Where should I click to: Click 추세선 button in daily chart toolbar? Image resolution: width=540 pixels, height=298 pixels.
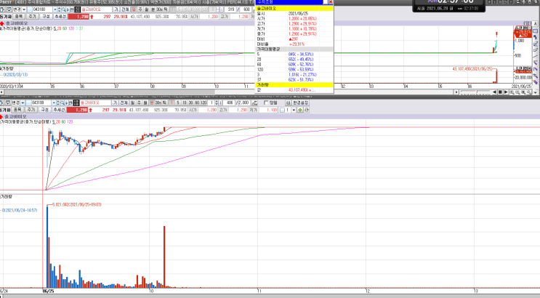tap(60, 16)
